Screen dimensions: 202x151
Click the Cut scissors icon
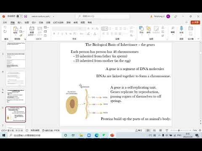[21, 28]
